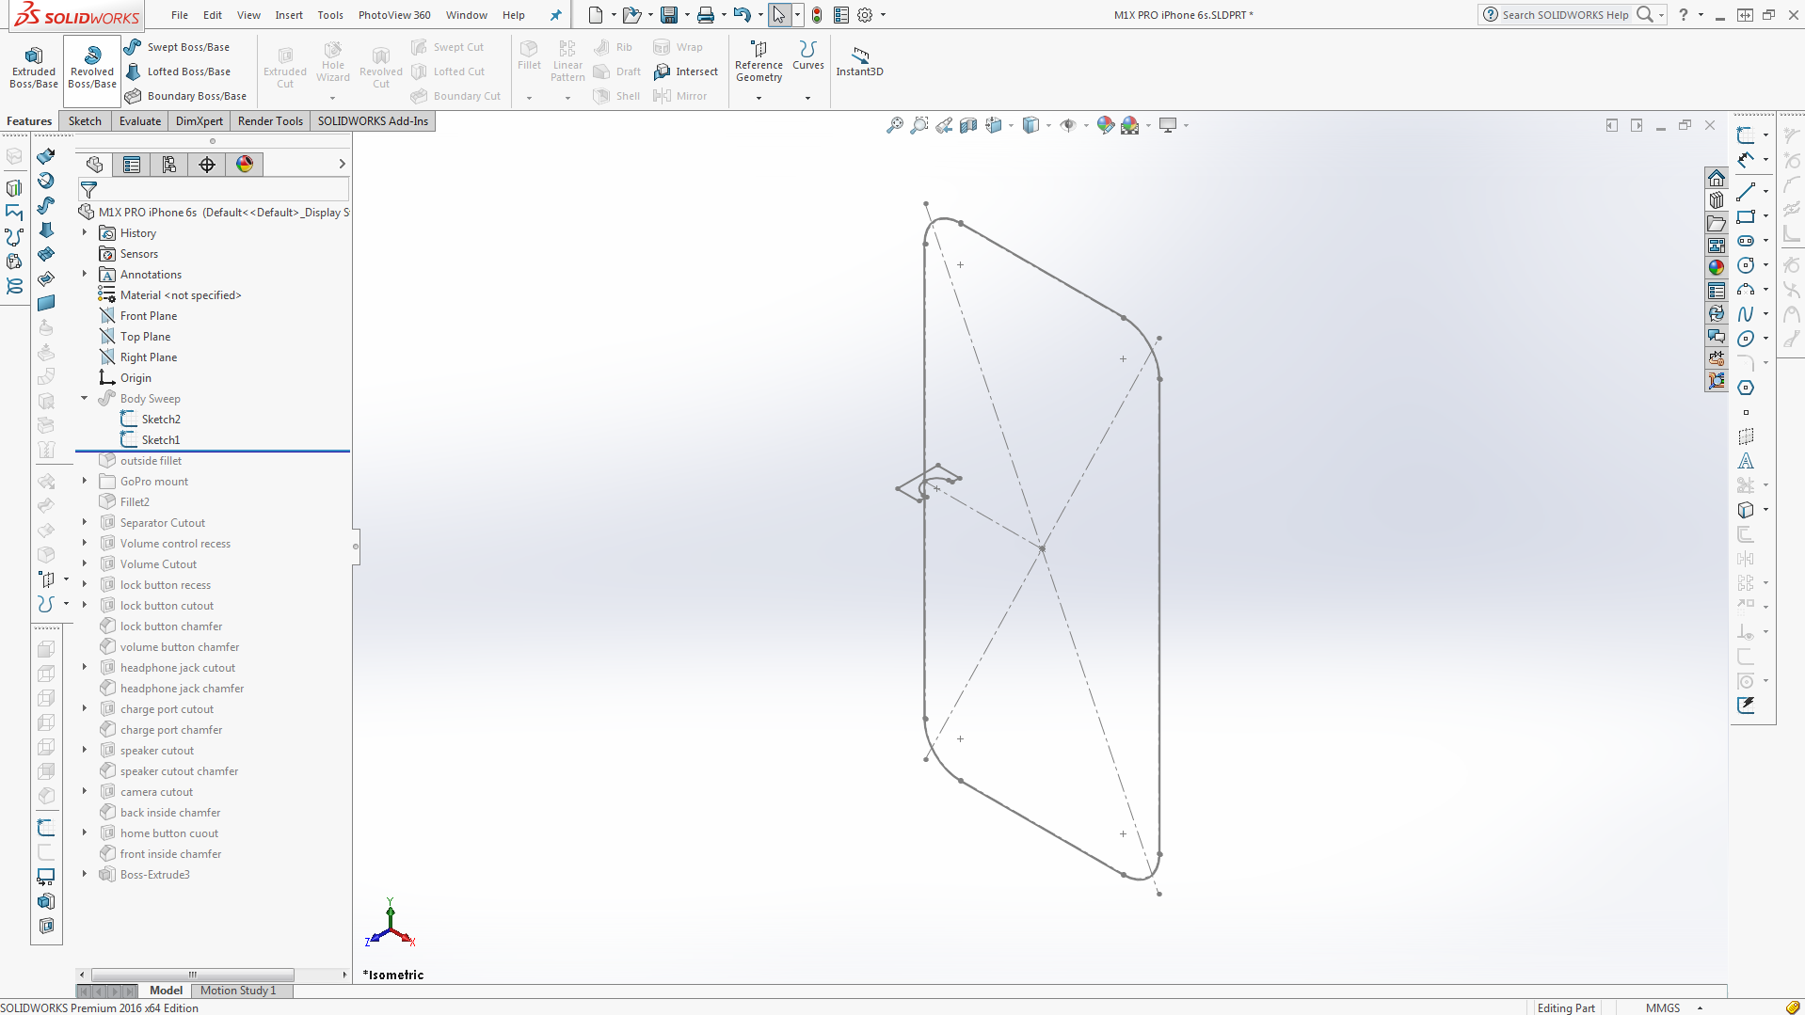Open SOLIDWORKS Resources home icon

click(1717, 178)
